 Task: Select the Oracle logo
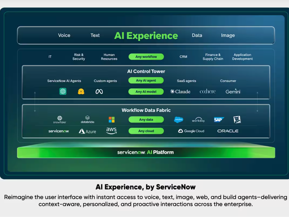228,131
